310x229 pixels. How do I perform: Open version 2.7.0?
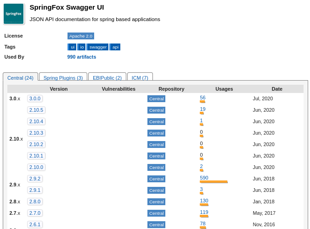click(35, 213)
